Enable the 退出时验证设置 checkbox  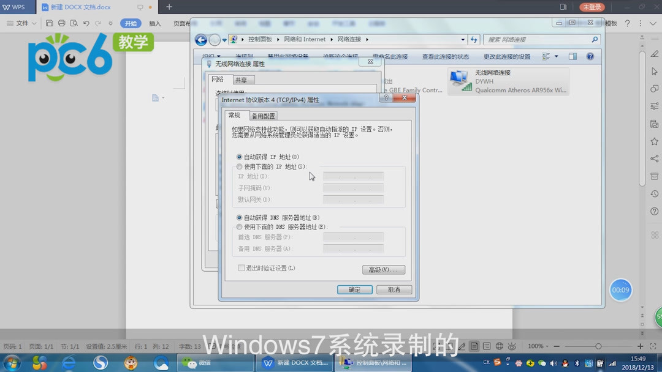click(242, 268)
